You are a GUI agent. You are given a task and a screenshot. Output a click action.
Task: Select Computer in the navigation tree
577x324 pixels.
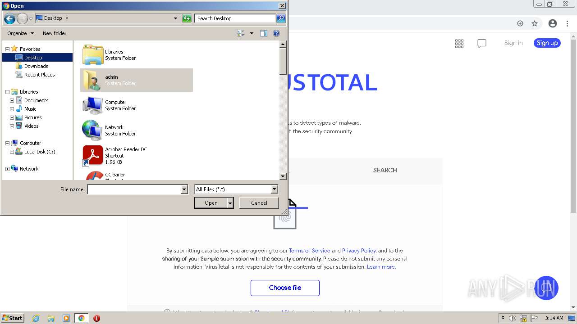(30, 143)
